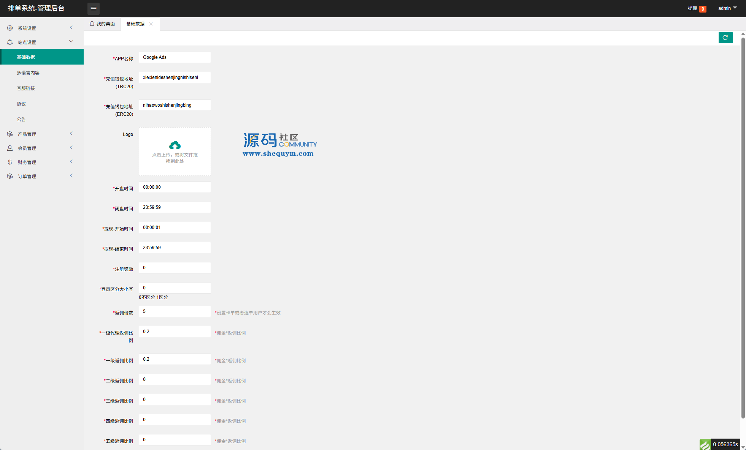Click the 产品管理 cube icon
The width and height of the screenshot is (746, 450).
pyautogui.click(x=10, y=134)
